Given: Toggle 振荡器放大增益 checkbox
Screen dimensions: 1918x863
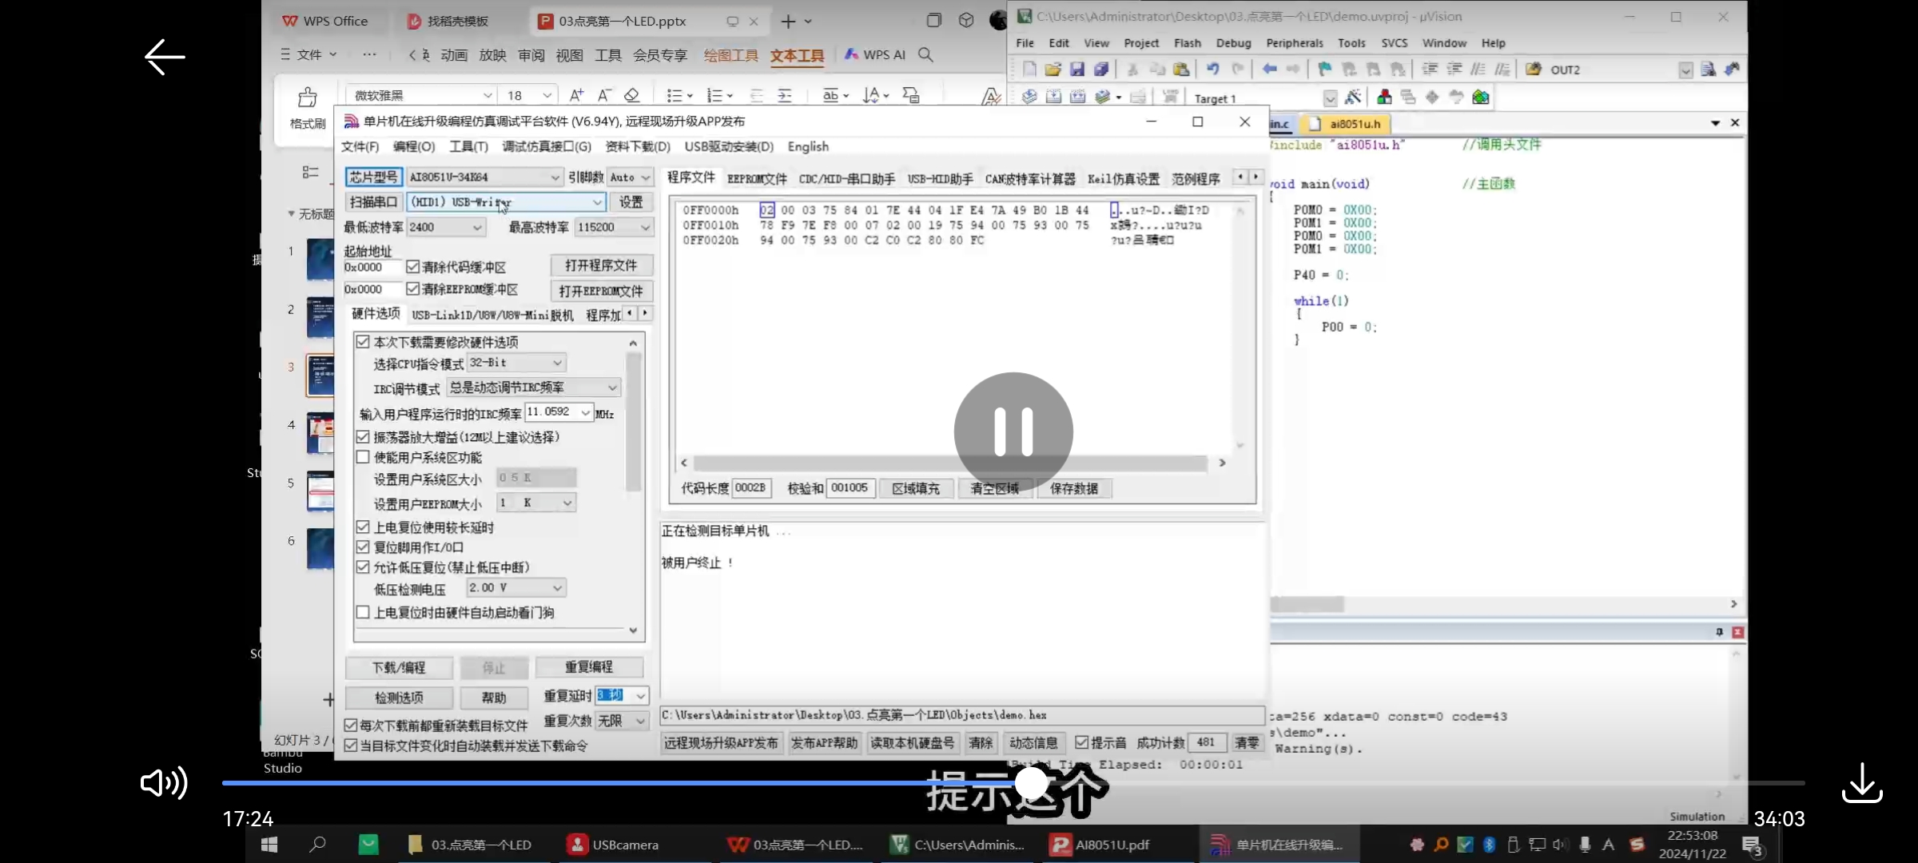Looking at the screenshot, I should point(363,437).
